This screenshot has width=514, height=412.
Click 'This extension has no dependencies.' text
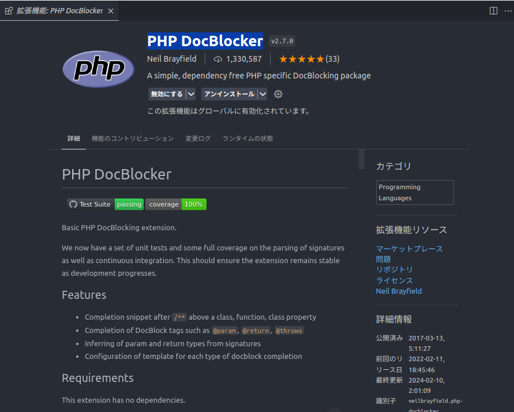123,400
